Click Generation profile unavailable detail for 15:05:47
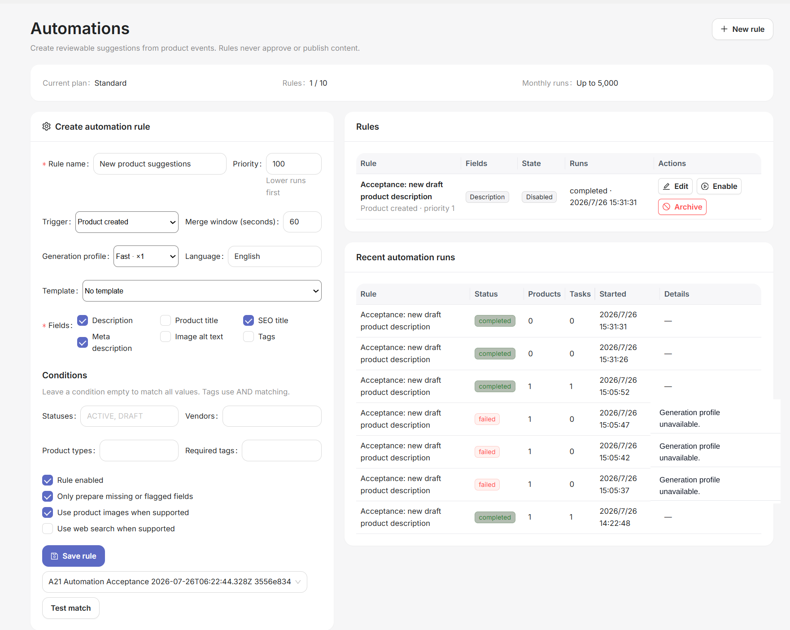 690,418
